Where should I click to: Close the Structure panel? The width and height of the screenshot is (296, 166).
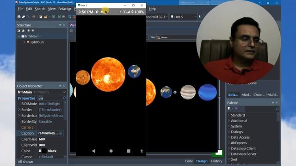point(64,25)
